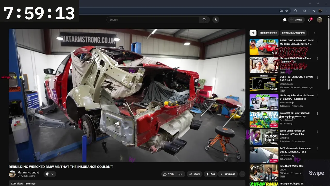Open the media controls icon in browser toolbar
Viewport: 330px width, 186px height.
pos(314,11)
